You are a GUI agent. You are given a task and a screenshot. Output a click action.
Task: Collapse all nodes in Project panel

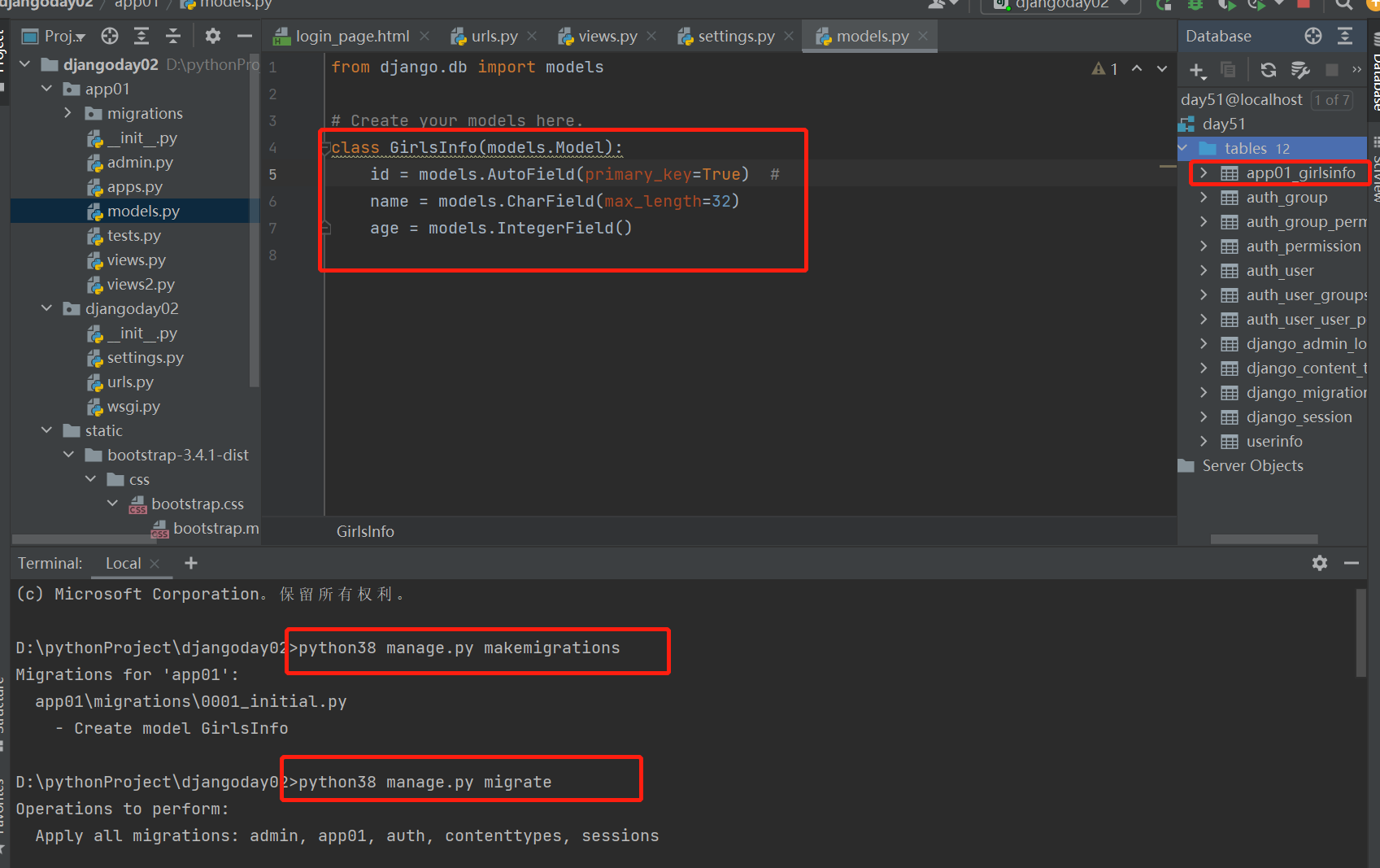(173, 36)
